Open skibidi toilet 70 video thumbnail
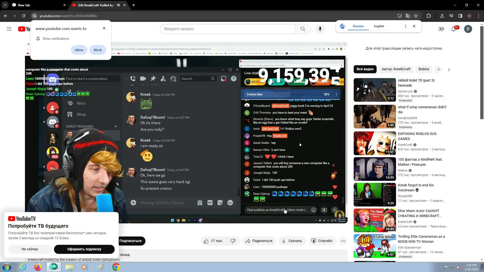The width and height of the screenshot is (484, 272). tap(375, 90)
